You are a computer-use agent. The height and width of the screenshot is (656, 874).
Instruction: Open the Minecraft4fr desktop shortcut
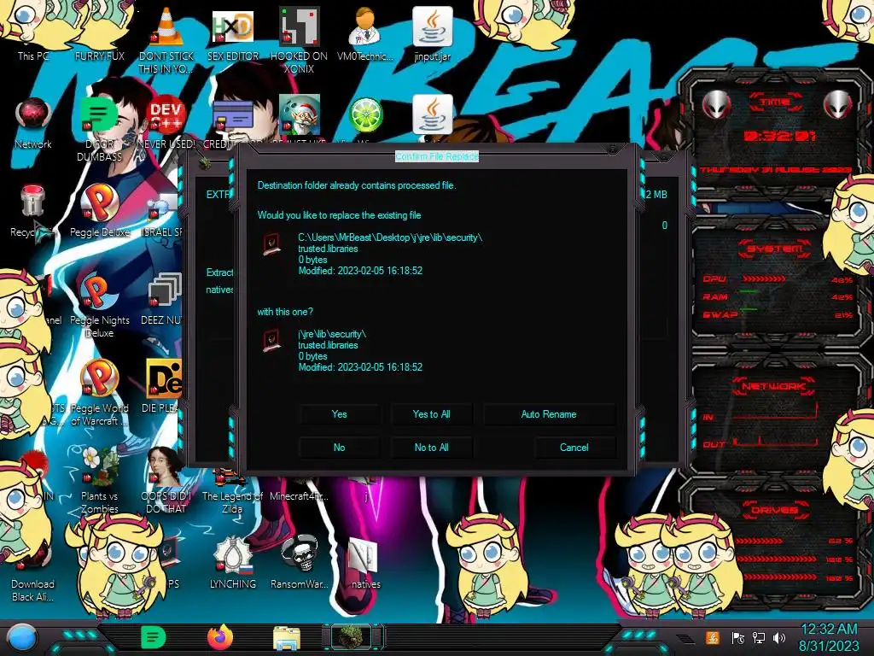[x=299, y=495]
